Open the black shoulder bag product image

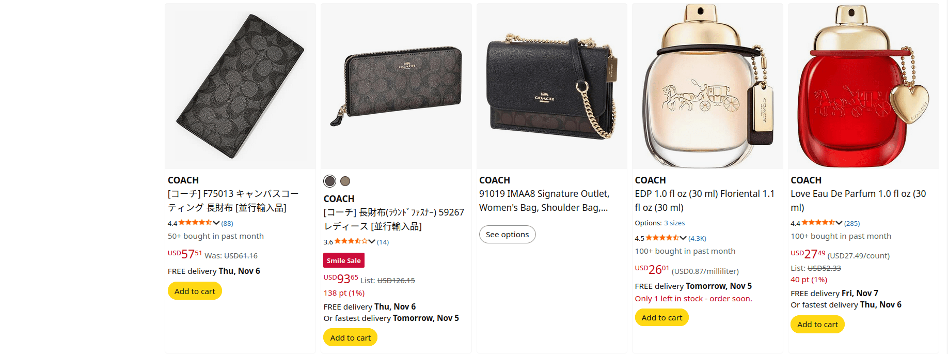pyautogui.click(x=551, y=86)
